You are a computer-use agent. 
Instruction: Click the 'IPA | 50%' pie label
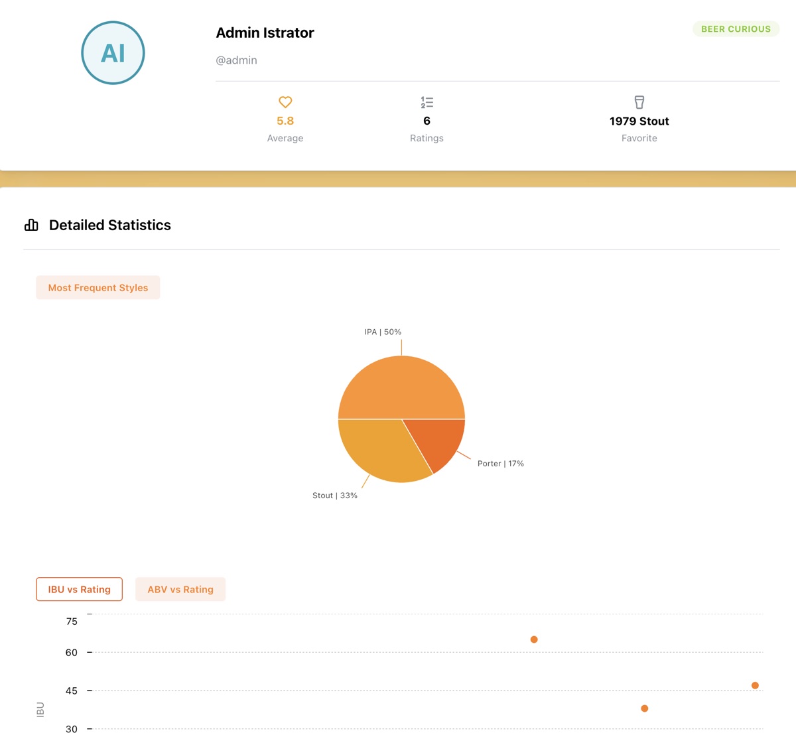tap(383, 332)
